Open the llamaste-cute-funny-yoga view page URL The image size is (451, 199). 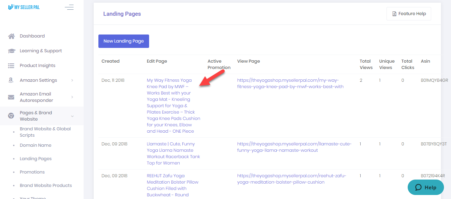[294, 147]
